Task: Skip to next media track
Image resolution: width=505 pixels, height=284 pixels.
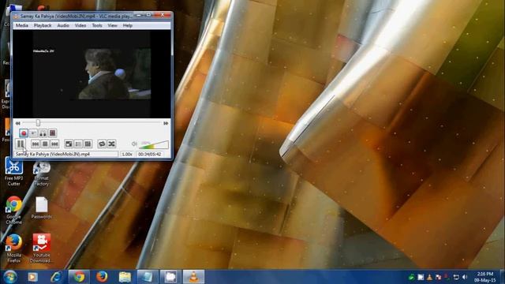Action: point(54,144)
